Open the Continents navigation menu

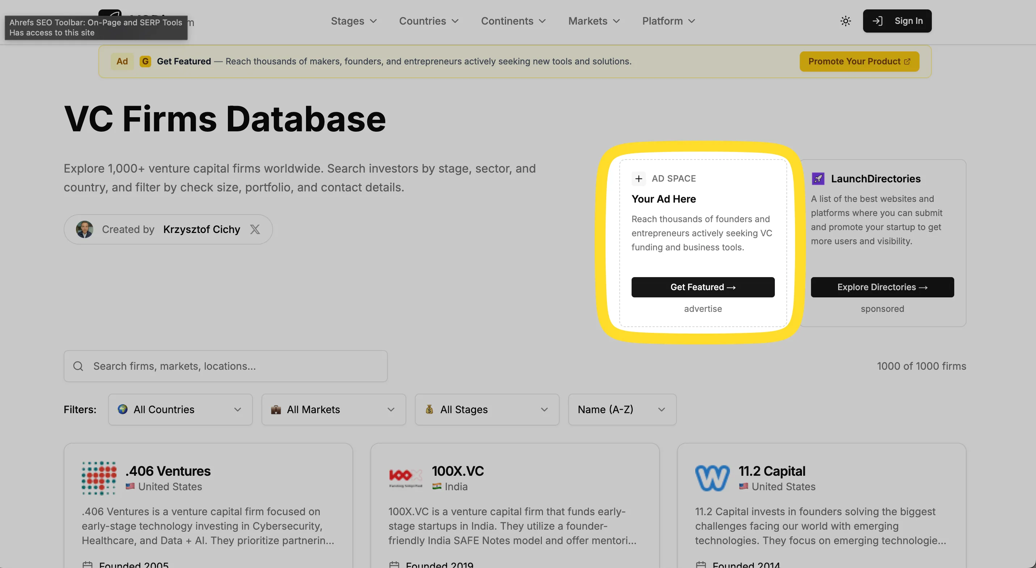(x=513, y=21)
